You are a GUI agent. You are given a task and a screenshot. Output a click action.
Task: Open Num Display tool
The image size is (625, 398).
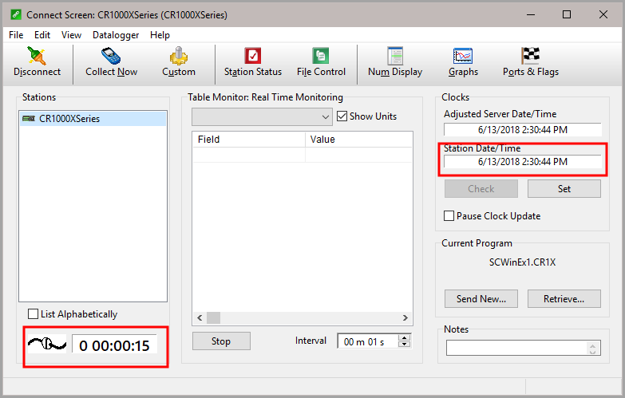coord(395,62)
